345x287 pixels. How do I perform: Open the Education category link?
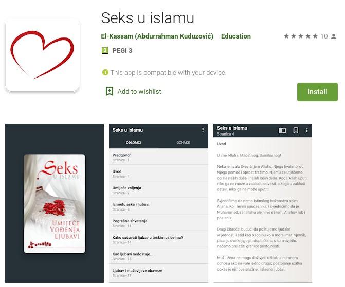236,36
